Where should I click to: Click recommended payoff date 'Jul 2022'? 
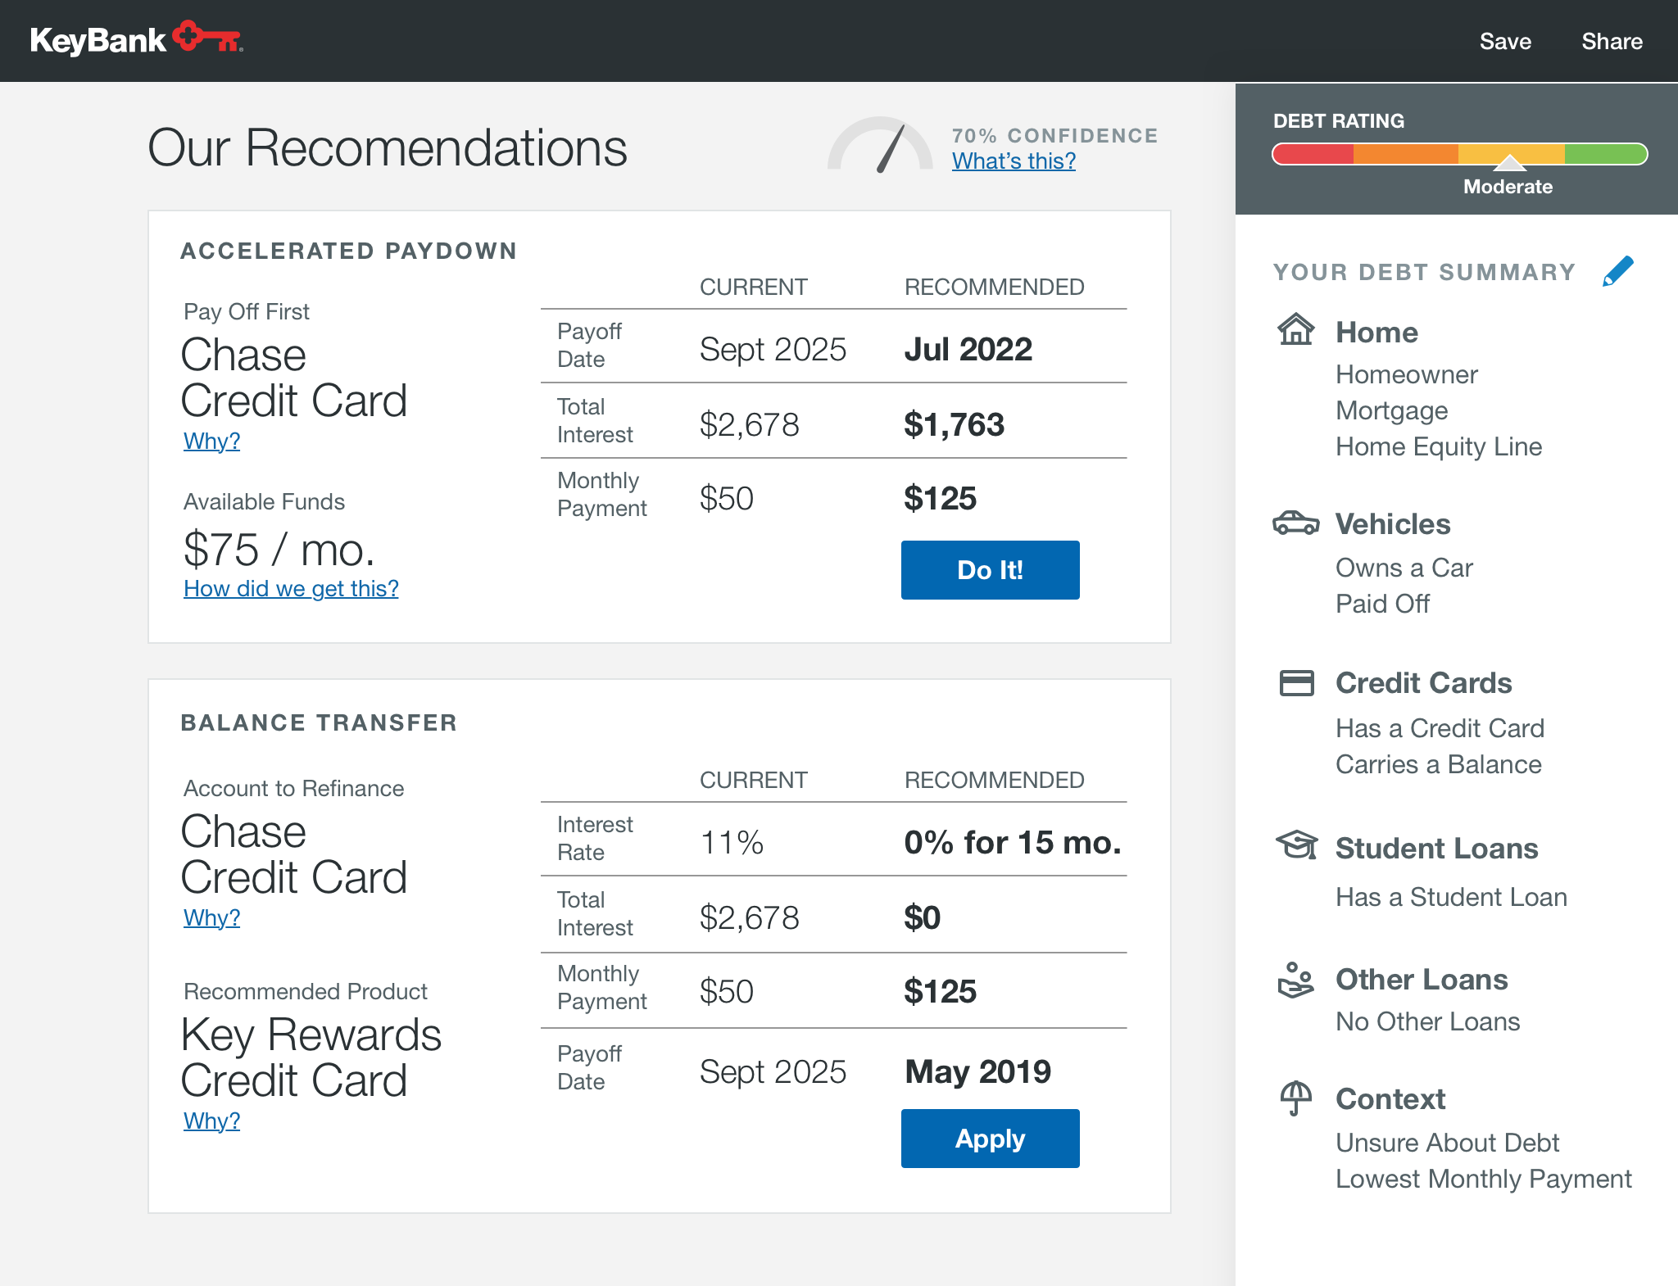pos(968,349)
